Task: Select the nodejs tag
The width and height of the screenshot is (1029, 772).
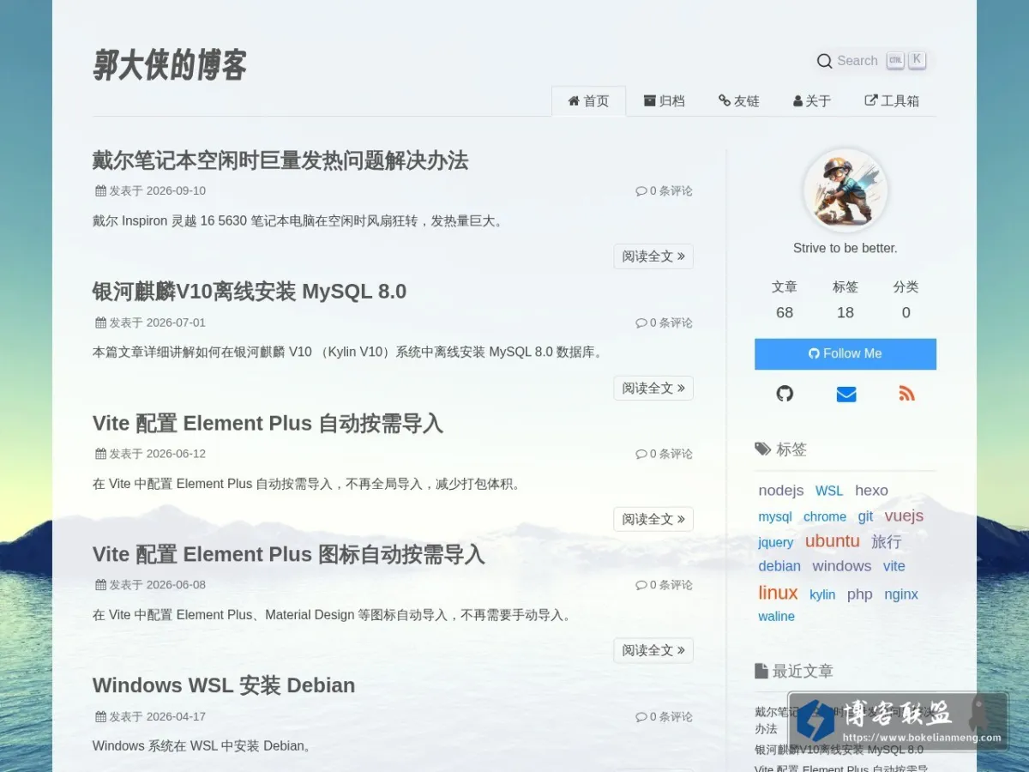Action: click(781, 491)
